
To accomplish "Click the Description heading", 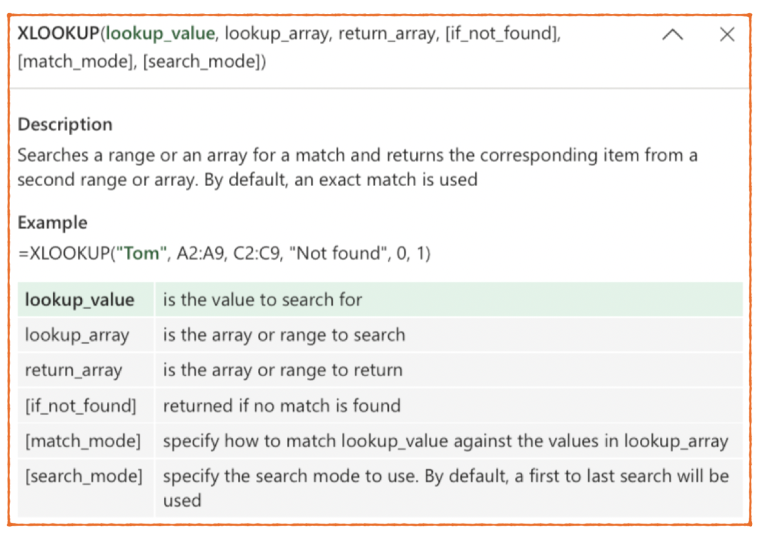I will point(65,125).
